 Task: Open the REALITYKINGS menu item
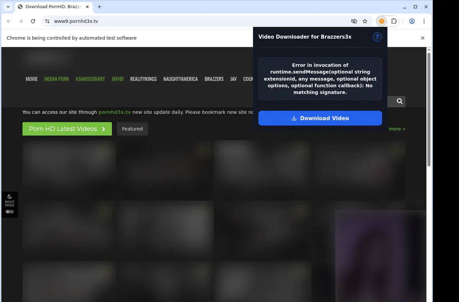tap(143, 79)
